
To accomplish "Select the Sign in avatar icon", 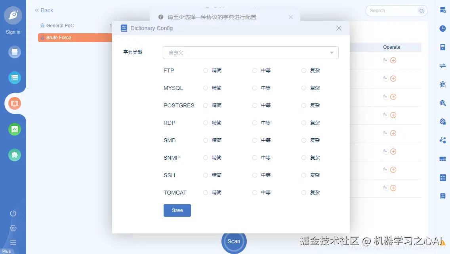I will [13, 15].
